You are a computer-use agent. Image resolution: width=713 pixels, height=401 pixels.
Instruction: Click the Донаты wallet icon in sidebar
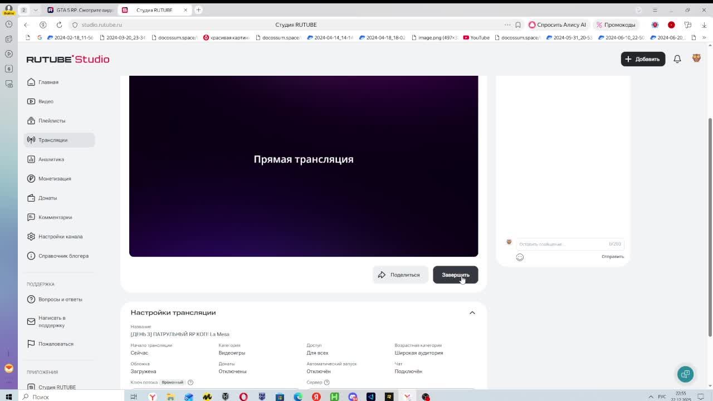click(x=31, y=198)
